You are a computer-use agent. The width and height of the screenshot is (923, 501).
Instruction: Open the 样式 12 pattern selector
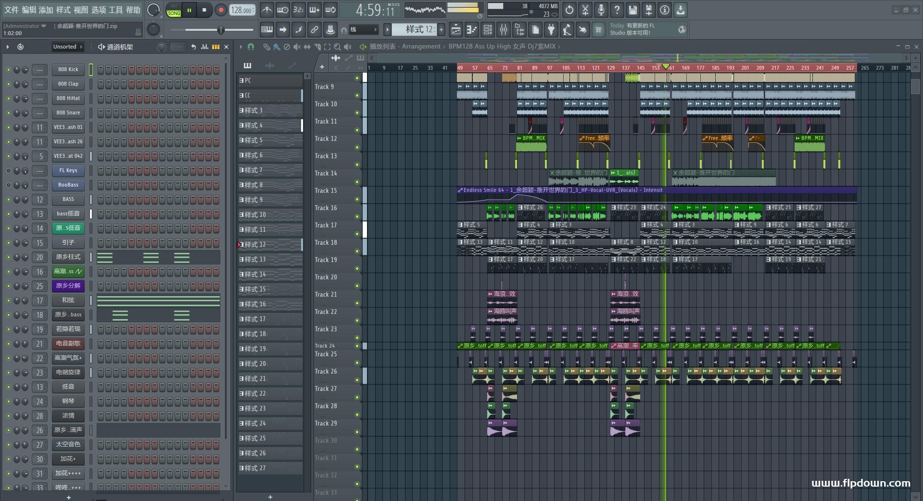(x=414, y=30)
